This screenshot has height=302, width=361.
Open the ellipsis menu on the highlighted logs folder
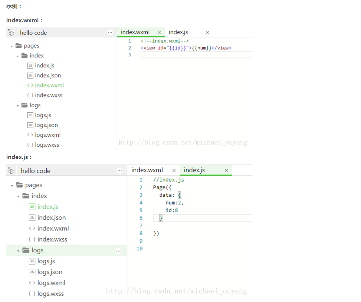(x=118, y=251)
